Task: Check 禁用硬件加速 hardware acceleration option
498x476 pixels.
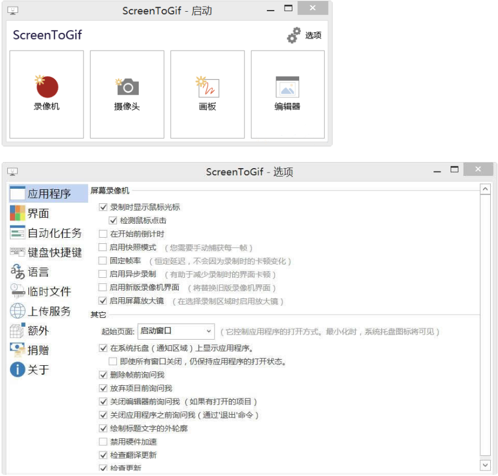Action: point(102,441)
